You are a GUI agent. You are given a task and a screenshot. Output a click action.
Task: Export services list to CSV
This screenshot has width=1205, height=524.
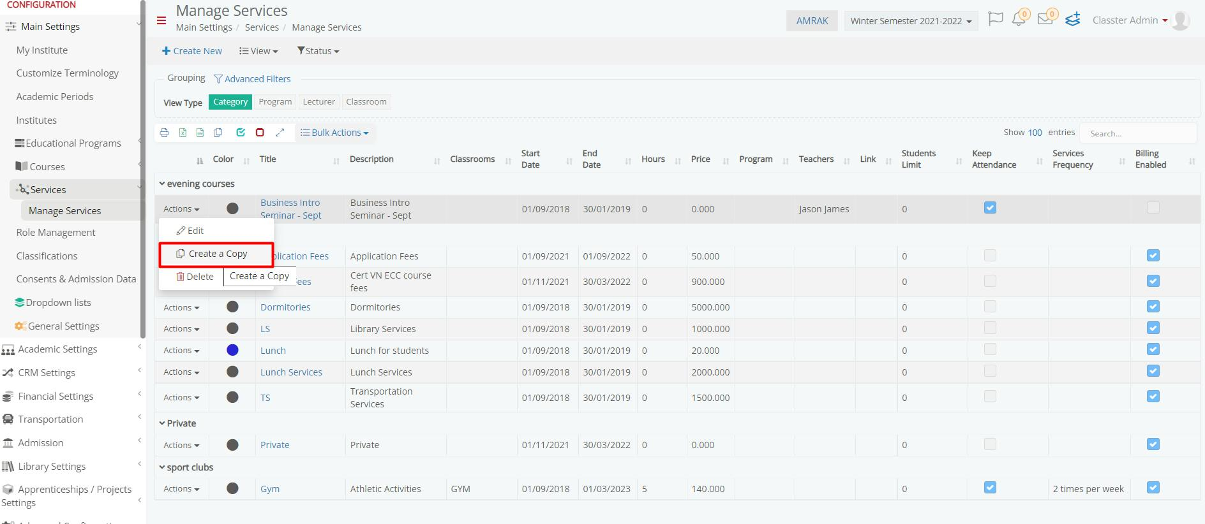[200, 133]
